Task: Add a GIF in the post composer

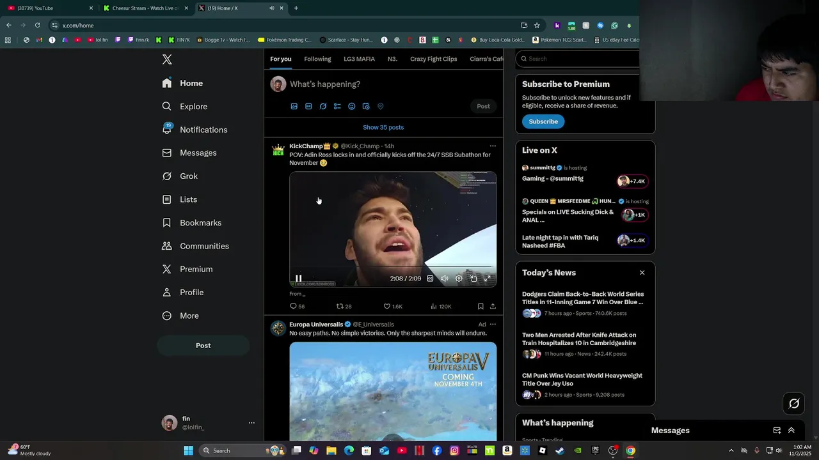Action: click(x=308, y=107)
